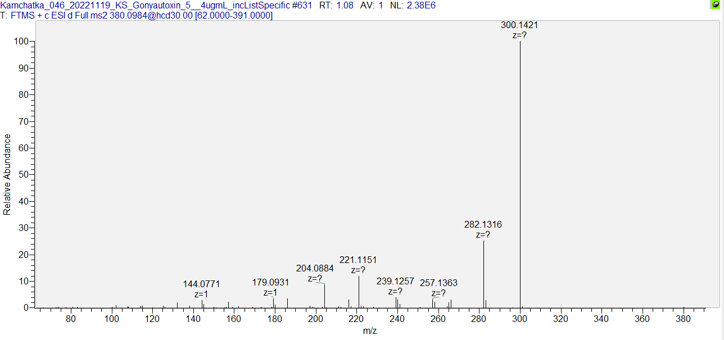Image resolution: width=724 pixels, height=340 pixels.
Task: Click the m/z axis title
Action: [x=369, y=331]
